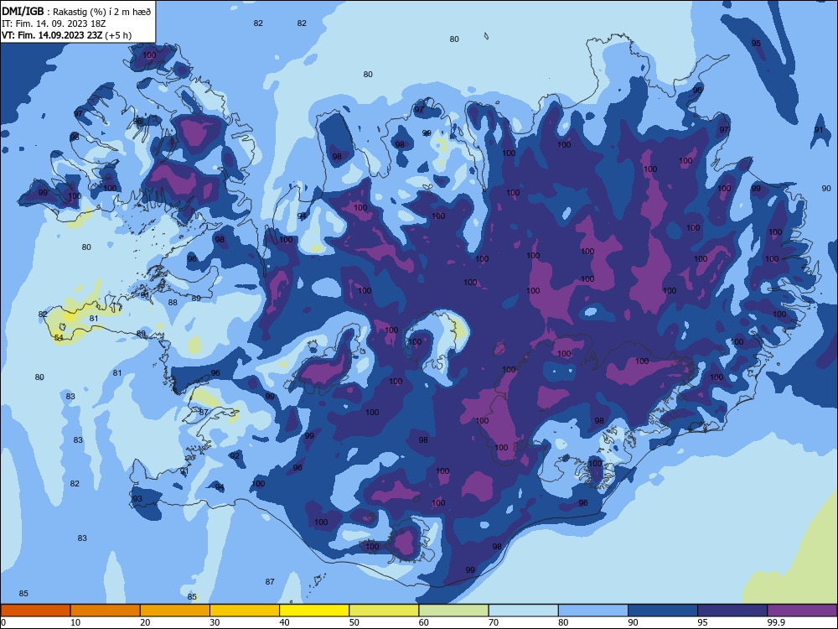
Task: Click the indigo 95–99.9 legend swatch
Action: coord(732,611)
